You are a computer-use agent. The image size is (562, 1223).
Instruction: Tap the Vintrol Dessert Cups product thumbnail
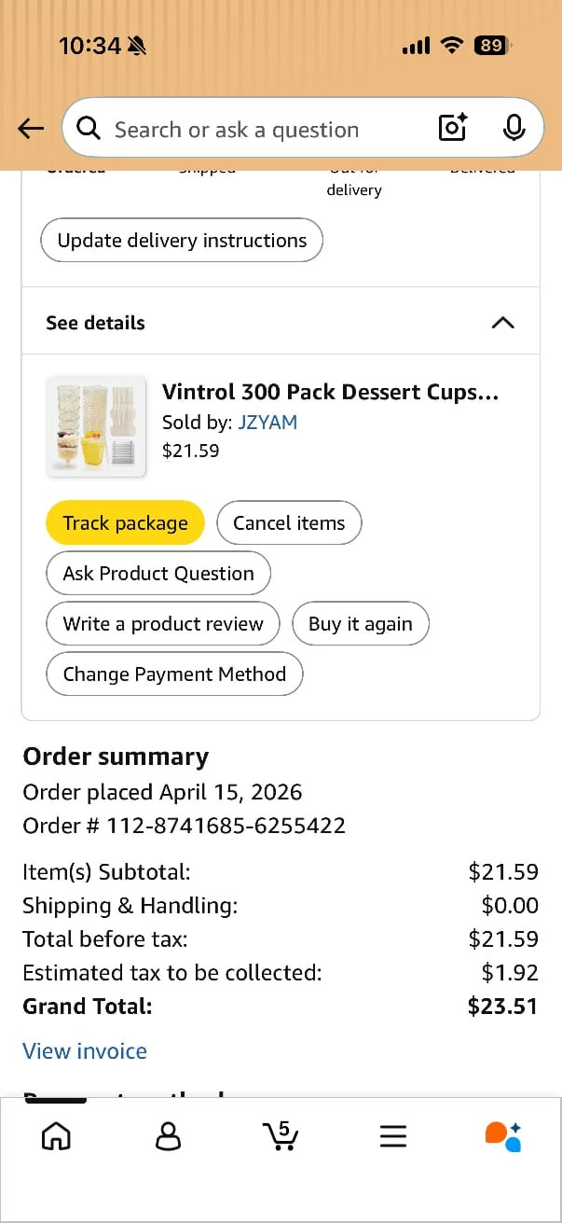coord(96,426)
